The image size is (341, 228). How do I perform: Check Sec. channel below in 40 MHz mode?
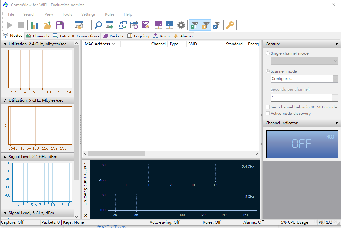point(268,107)
